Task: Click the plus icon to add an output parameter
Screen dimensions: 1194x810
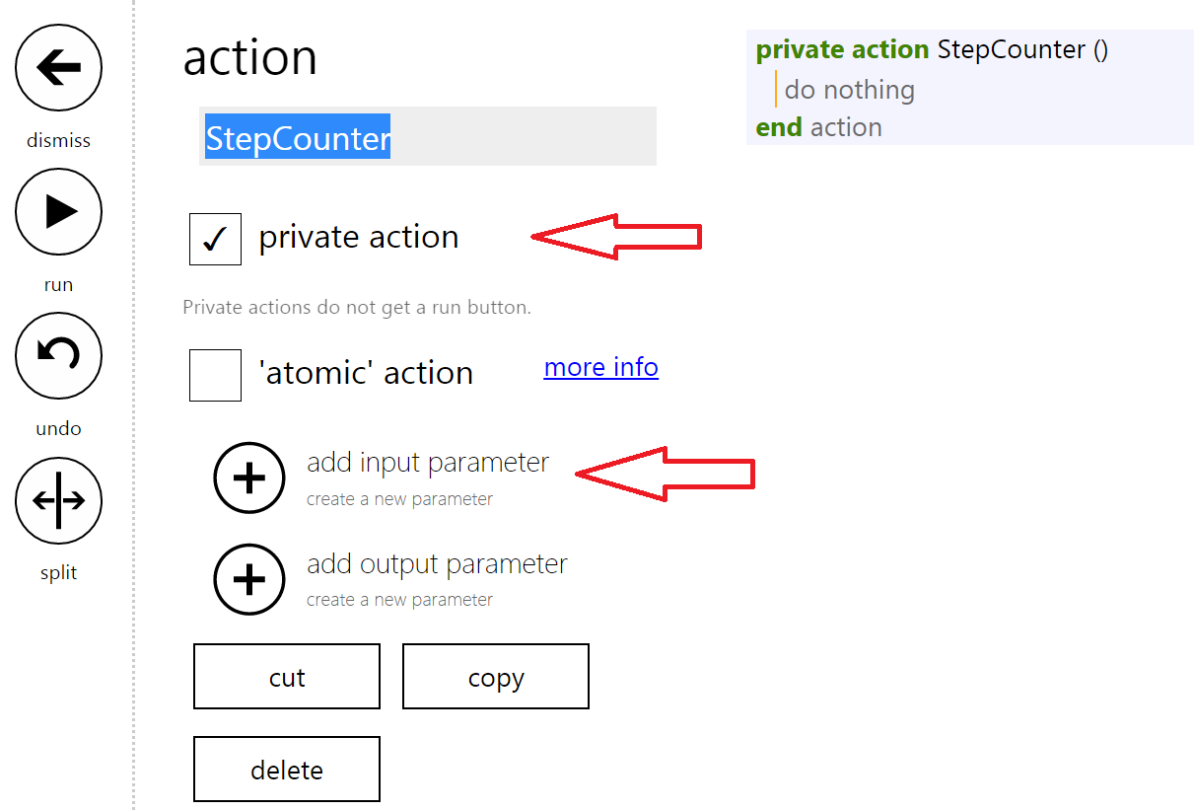Action: coord(249,579)
